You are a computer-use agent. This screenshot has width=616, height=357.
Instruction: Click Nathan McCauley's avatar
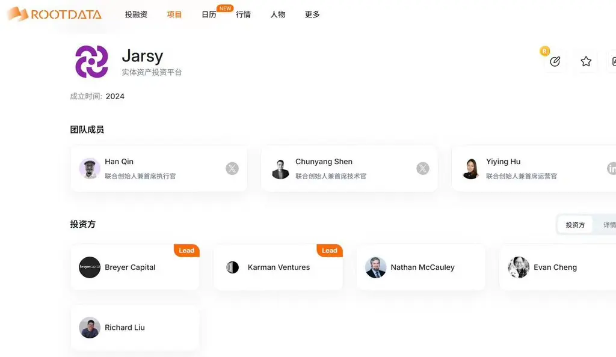pos(375,267)
